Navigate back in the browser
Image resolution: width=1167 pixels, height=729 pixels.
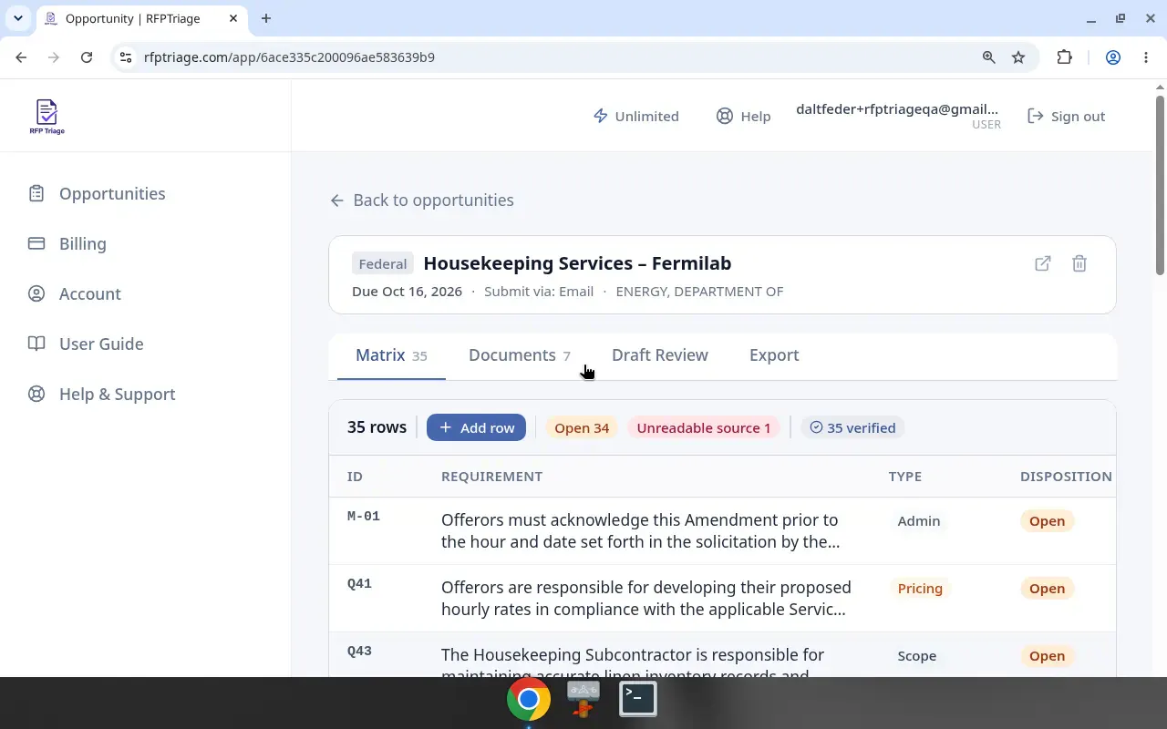[x=21, y=56]
